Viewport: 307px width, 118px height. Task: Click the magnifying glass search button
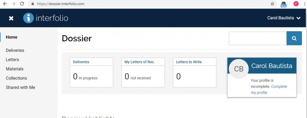click(x=294, y=38)
